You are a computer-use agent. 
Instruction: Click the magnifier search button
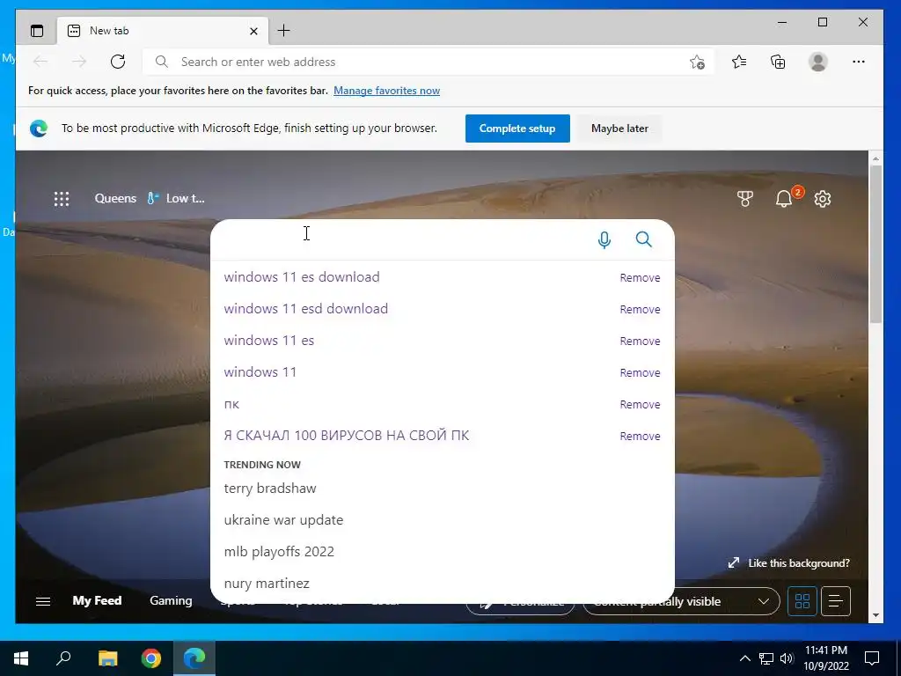[643, 239]
